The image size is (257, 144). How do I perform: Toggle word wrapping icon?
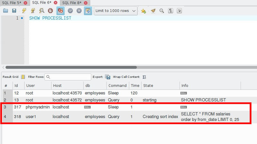click(179, 11)
